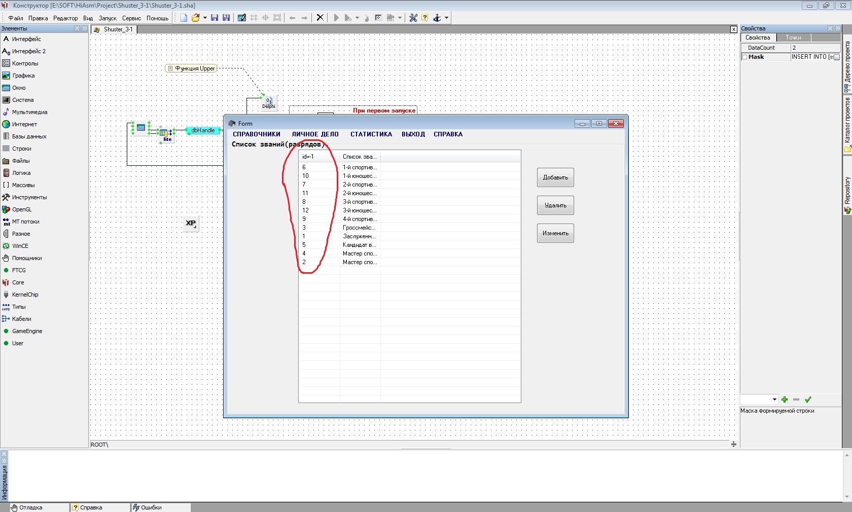The width and height of the screenshot is (852, 512).
Task: Open the Сервис menu
Action: point(131,18)
